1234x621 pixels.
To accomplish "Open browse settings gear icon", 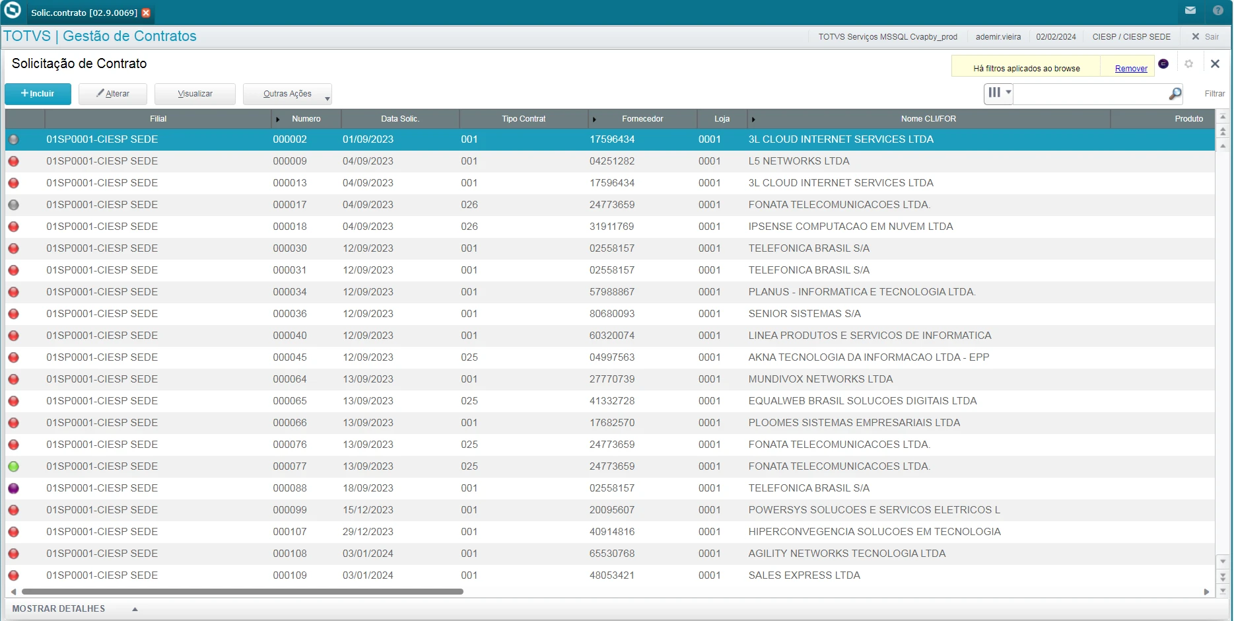I will tap(1188, 64).
